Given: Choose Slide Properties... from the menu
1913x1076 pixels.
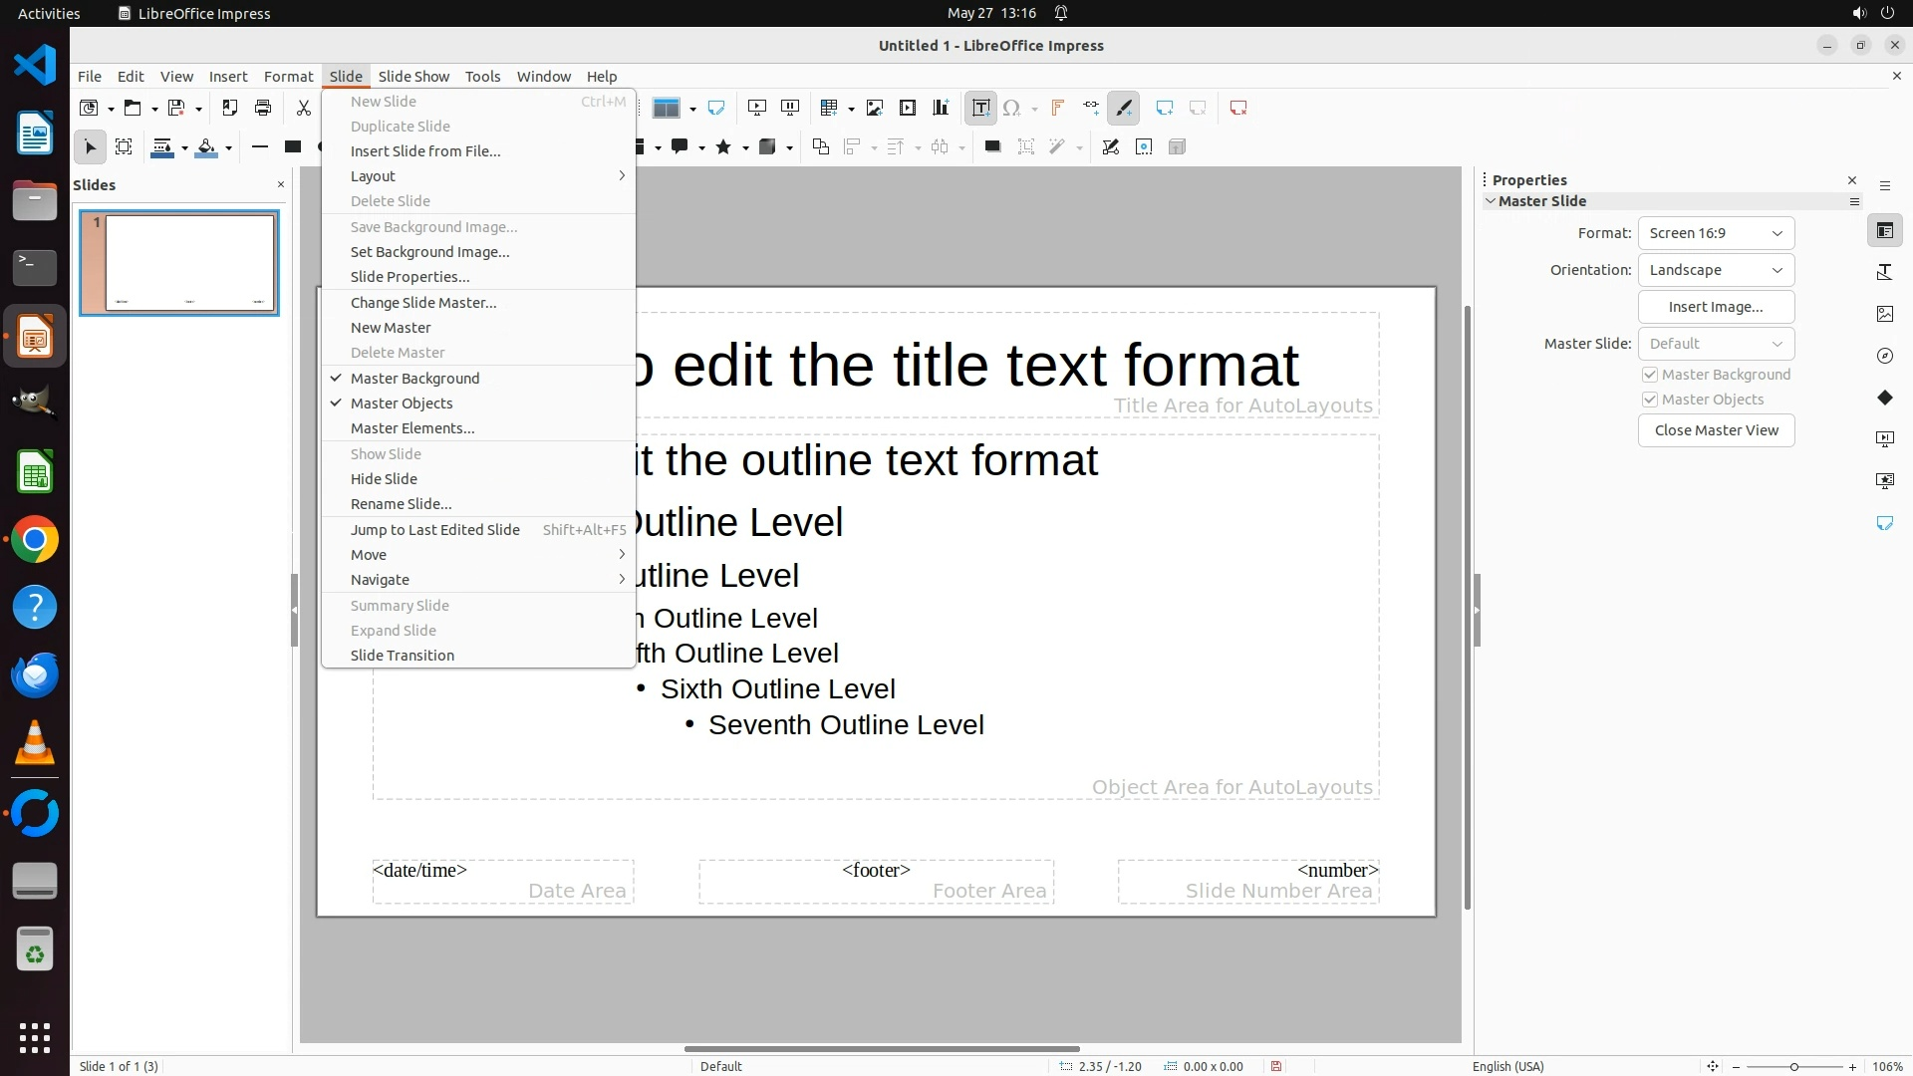Looking at the screenshot, I should pyautogui.click(x=410, y=277).
